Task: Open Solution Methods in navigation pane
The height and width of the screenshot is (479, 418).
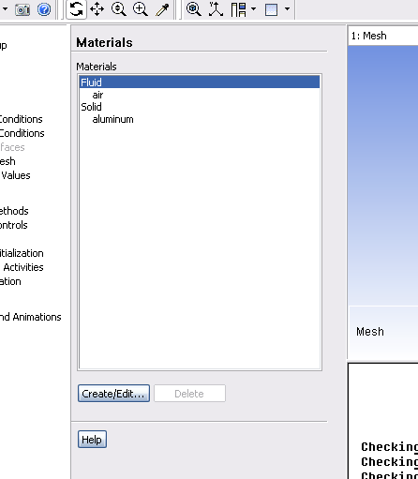Action: (x=14, y=211)
